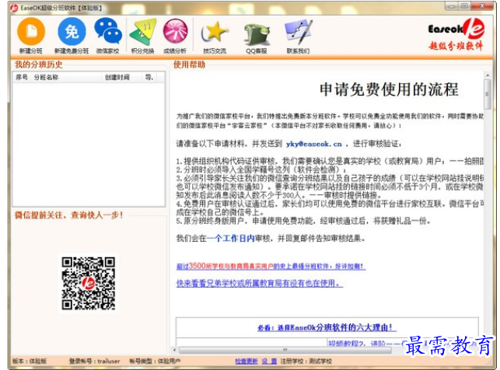Click the 联系我们 pen icon
The image size is (500, 370).
point(298,32)
